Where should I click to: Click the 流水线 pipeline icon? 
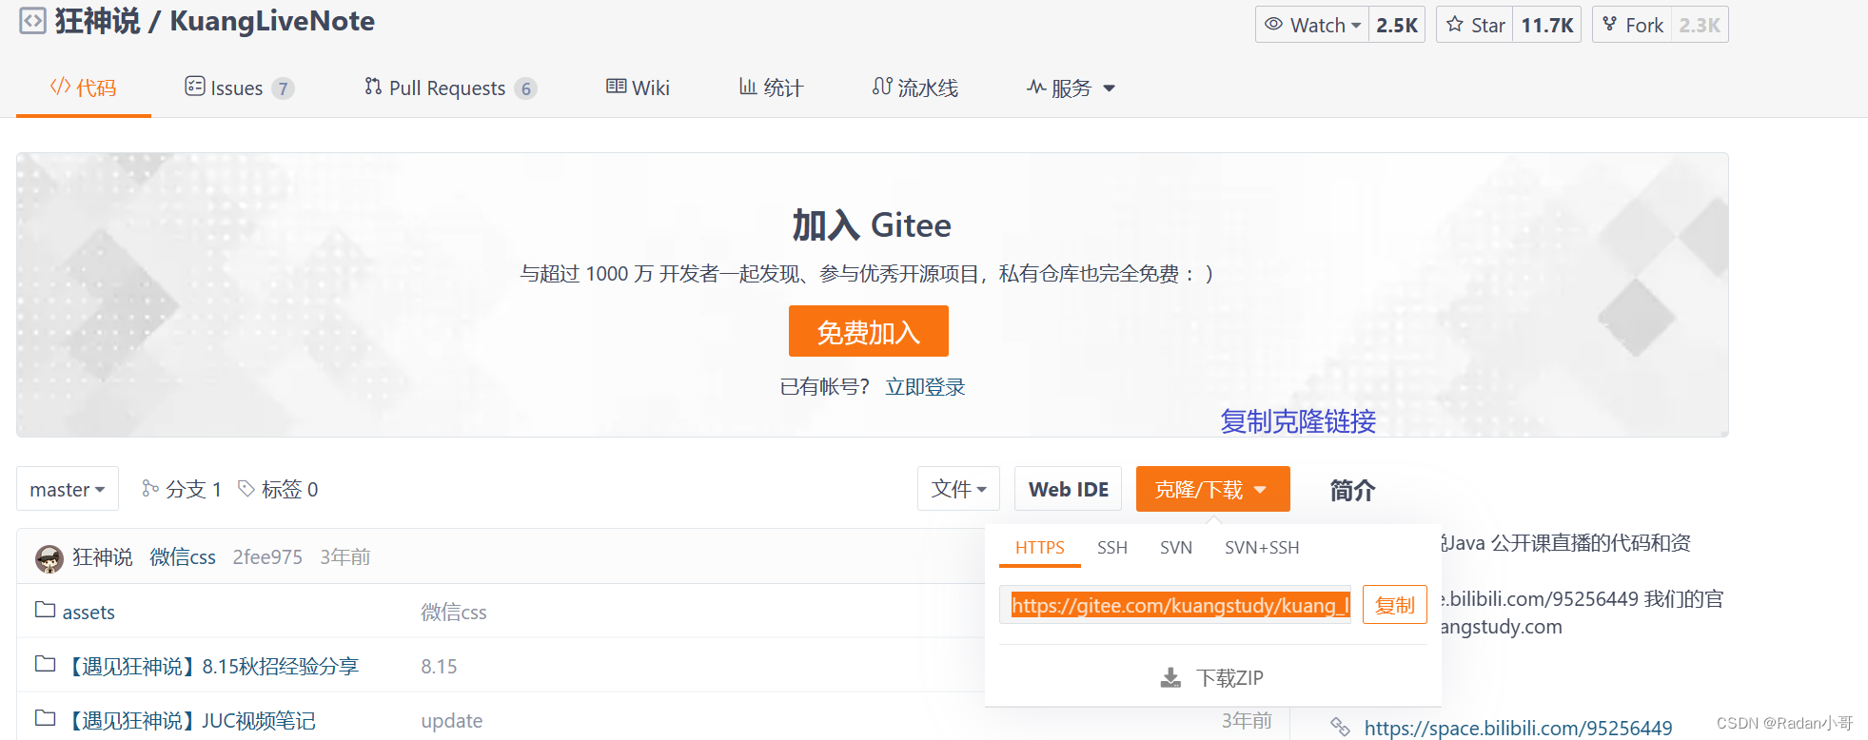tap(882, 87)
